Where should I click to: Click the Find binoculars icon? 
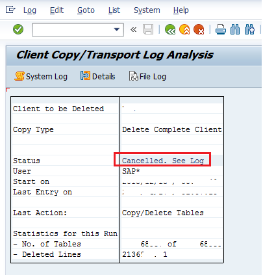tap(235, 29)
